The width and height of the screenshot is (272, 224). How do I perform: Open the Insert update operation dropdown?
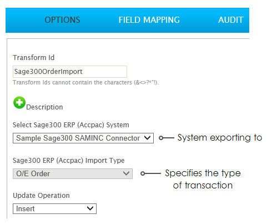[x=54, y=208]
